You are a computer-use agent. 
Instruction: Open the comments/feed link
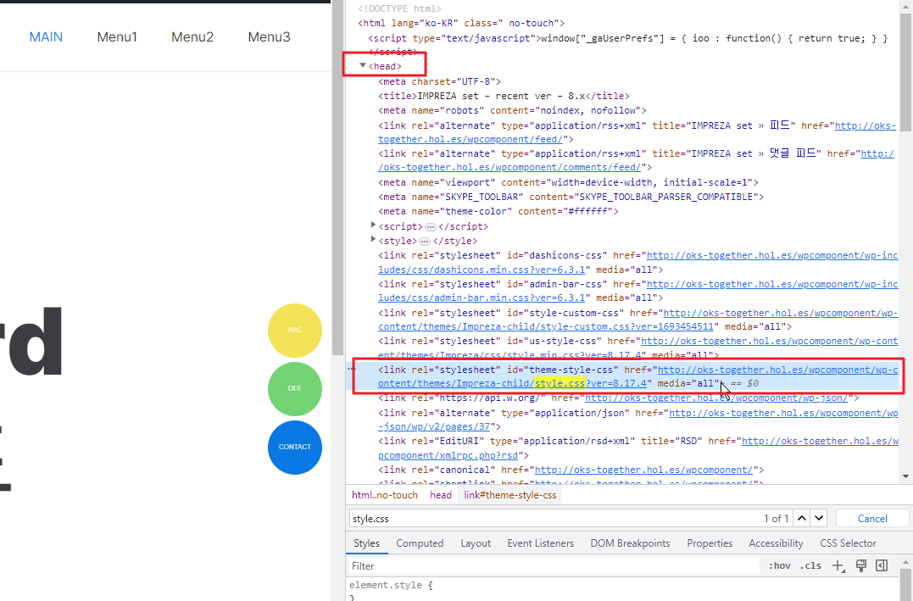pos(509,167)
